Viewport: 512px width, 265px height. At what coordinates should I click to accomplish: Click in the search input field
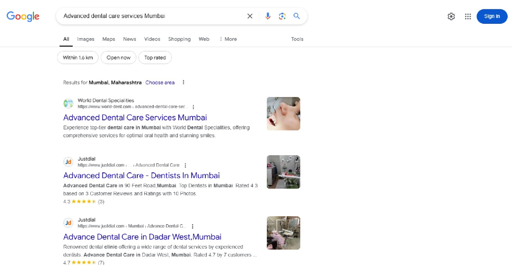(x=152, y=16)
